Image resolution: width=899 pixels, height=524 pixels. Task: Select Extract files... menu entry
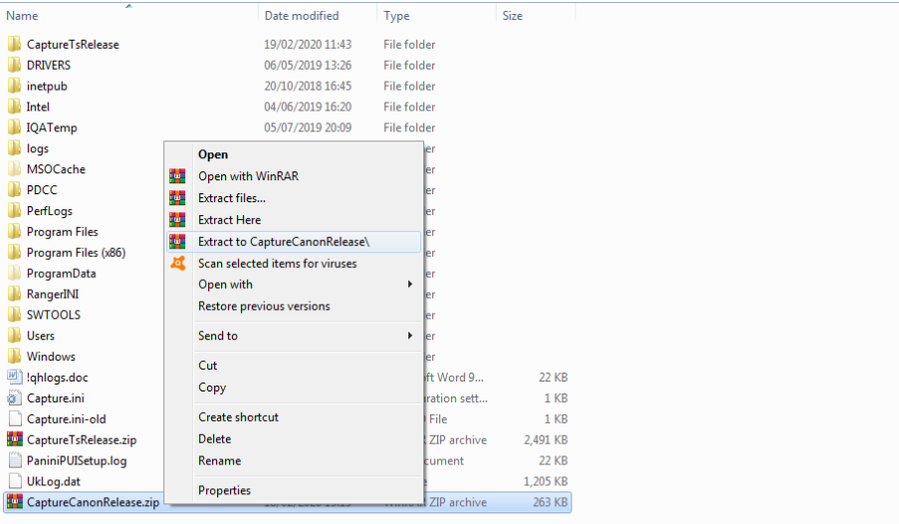pyautogui.click(x=294, y=197)
